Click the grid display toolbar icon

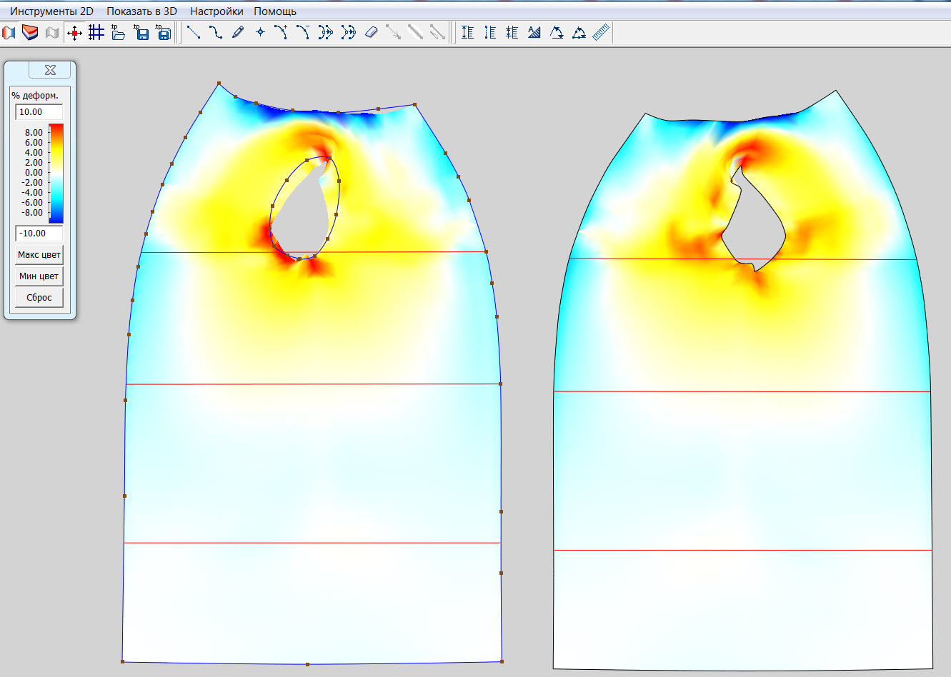(96, 32)
